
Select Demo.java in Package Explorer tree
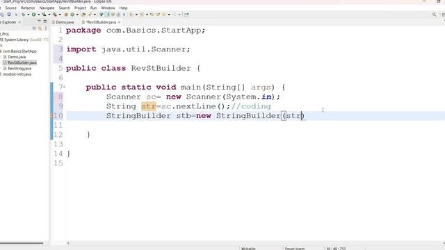[x=17, y=57]
